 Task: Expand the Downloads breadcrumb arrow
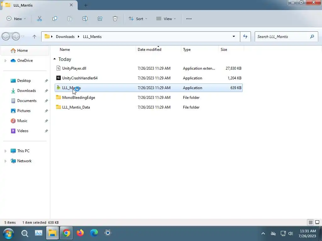tap(78, 37)
